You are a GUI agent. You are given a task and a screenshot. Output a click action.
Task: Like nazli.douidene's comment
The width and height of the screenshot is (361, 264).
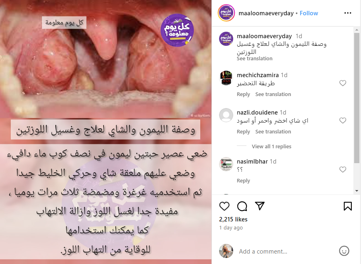[343, 121]
